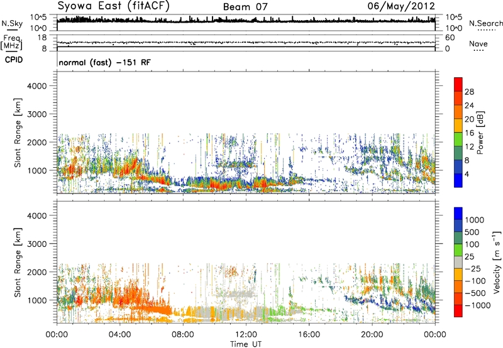Viewport: 503px width, 348px height.
Task: Click the '24' power colorbar value
Action: (469, 106)
